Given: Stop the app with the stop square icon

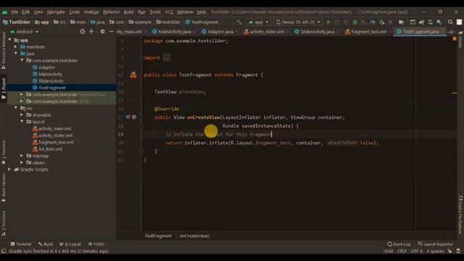Looking at the screenshot, I should (x=390, y=22).
